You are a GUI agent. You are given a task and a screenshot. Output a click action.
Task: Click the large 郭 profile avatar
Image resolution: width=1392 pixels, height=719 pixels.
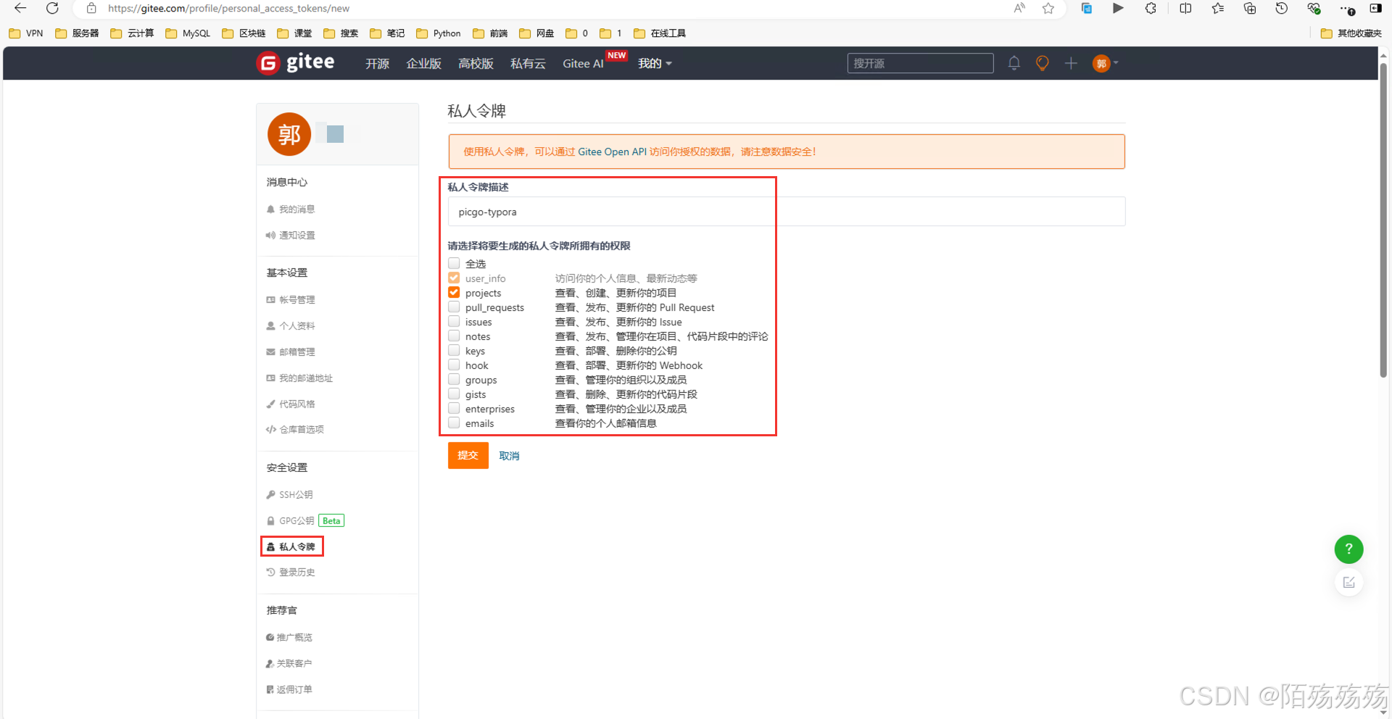[x=289, y=134]
